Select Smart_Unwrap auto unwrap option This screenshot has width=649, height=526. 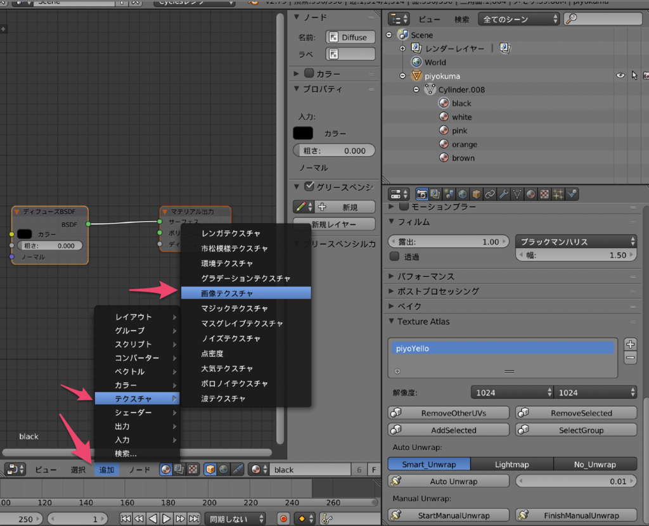(x=429, y=465)
